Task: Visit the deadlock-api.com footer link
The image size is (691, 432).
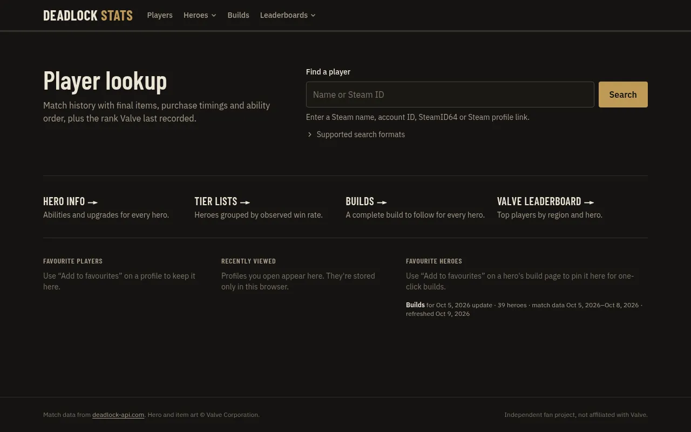Action: coord(118,415)
